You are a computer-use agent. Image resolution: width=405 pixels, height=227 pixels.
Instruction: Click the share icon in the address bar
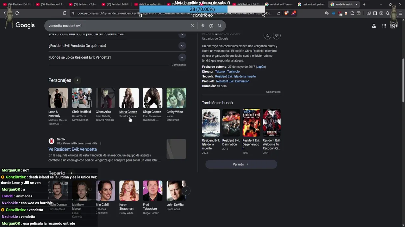278,13
